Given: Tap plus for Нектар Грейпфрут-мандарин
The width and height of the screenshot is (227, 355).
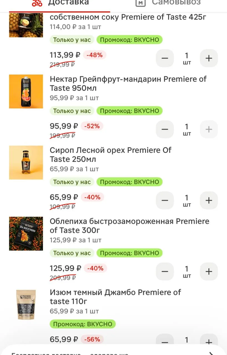Looking at the screenshot, I should click(x=209, y=129).
